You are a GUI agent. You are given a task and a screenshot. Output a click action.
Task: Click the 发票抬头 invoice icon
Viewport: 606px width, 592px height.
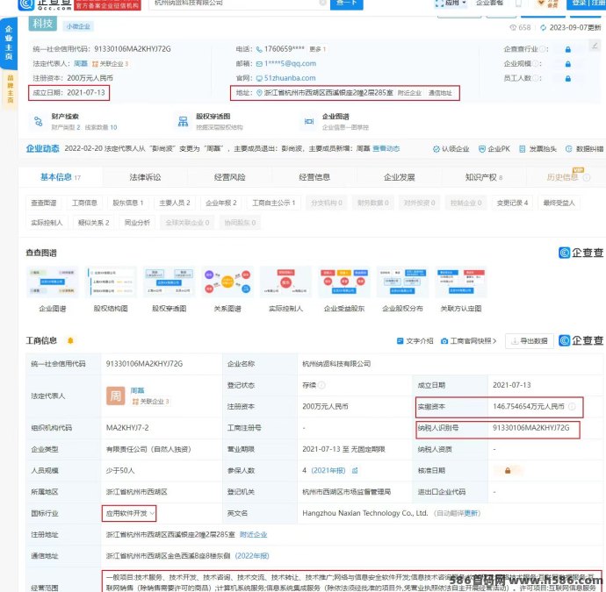(x=523, y=149)
